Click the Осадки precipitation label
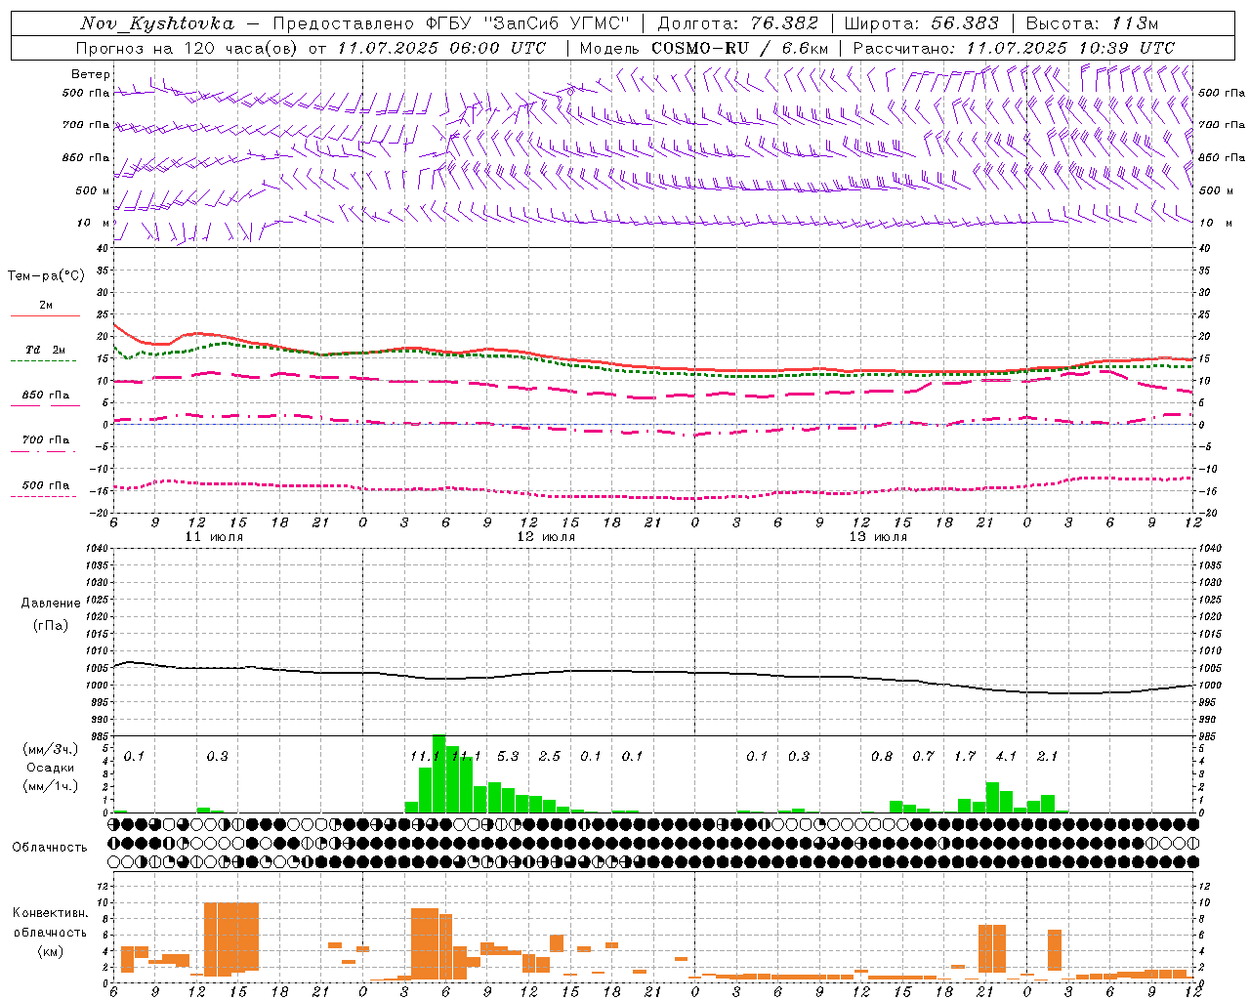Screen dimensions: 1250x1000 pyautogui.click(x=51, y=768)
